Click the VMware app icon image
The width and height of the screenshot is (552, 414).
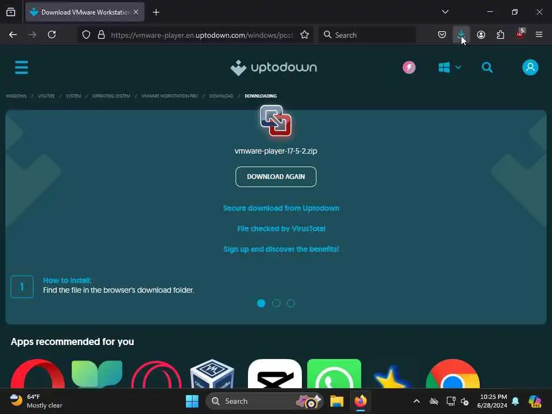click(275, 121)
